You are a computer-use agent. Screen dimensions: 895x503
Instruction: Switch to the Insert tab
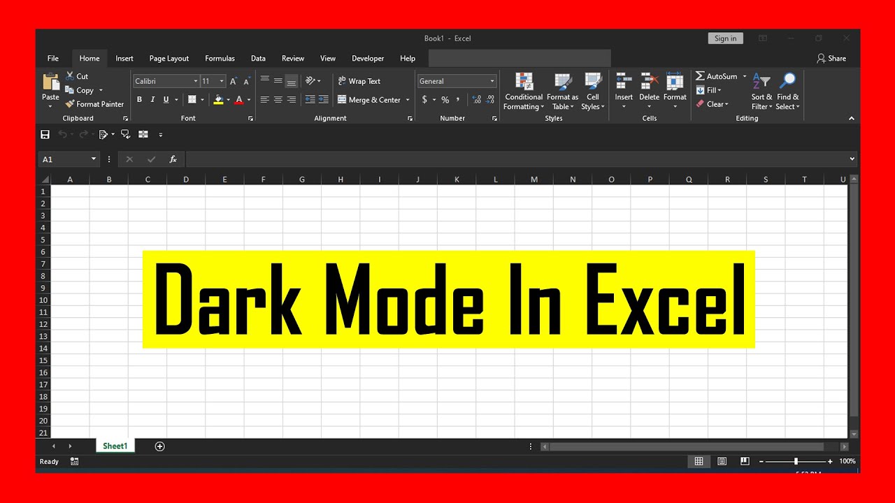pyautogui.click(x=124, y=59)
